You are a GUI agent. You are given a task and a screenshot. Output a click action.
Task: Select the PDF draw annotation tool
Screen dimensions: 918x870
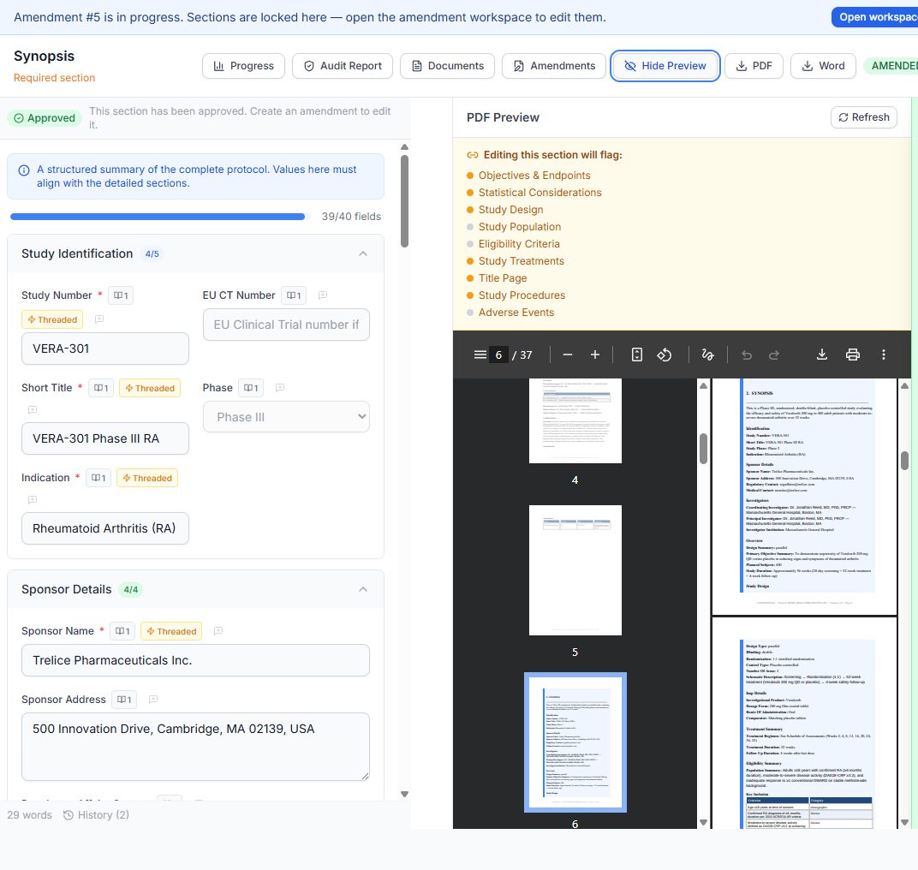point(708,355)
